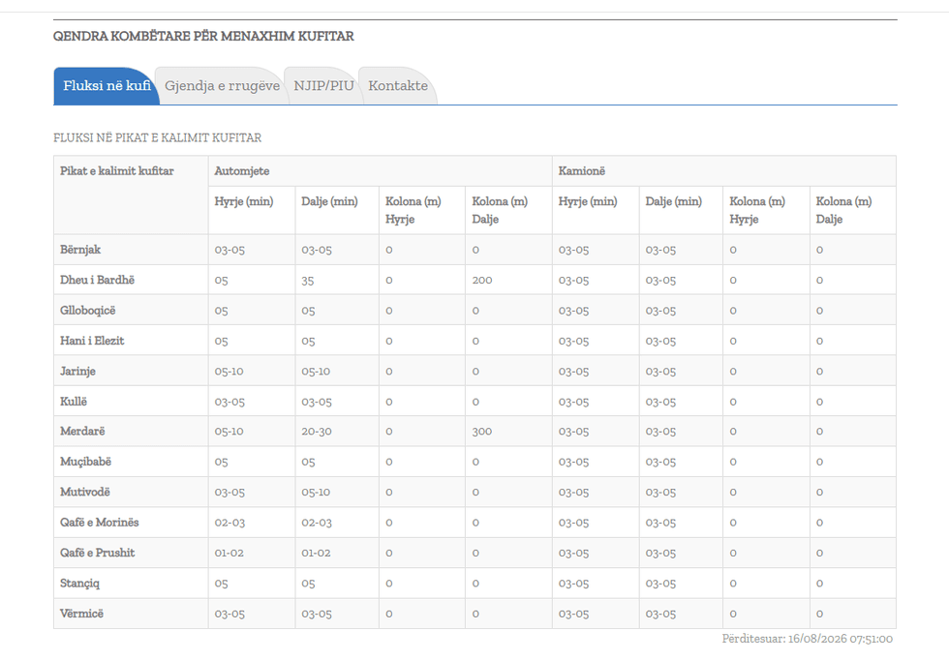Switch to Gjendja e rrugëve tab
This screenshot has height=661, width=949.
(x=222, y=86)
